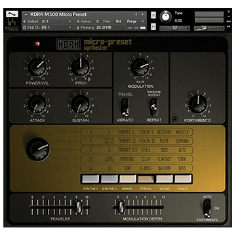Image resolution: width=236 pixels, height=236 pixels.
Task: Select the VIOLIN II preset label
Action: coord(147,141)
